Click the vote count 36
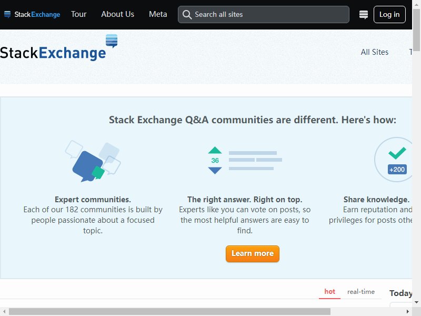The height and width of the screenshot is (316, 421). pos(215,161)
